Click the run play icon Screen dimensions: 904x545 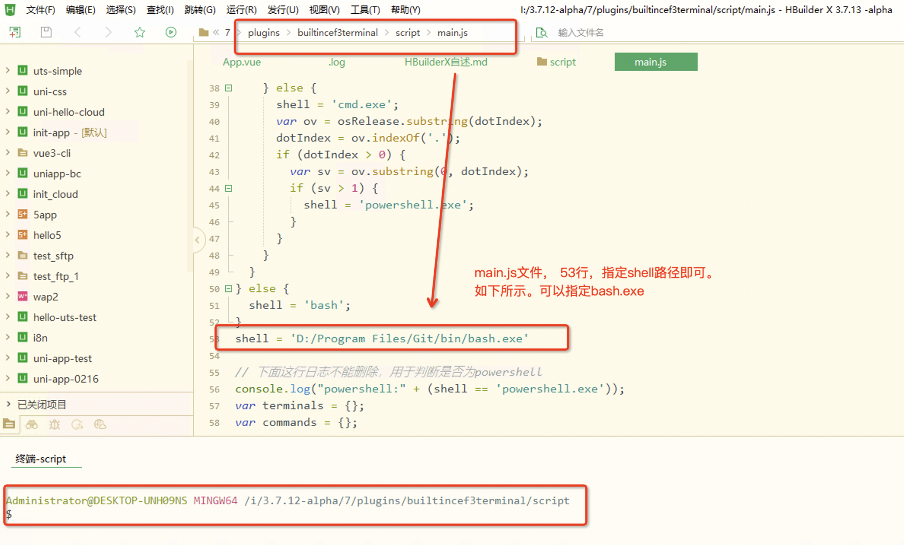[x=171, y=32]
